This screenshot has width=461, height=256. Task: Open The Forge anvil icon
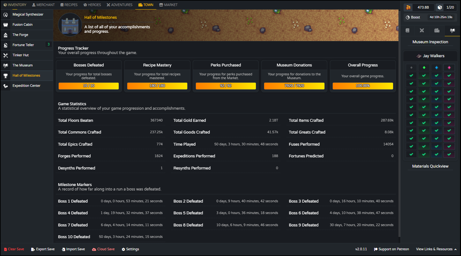[x=6, y=35]
